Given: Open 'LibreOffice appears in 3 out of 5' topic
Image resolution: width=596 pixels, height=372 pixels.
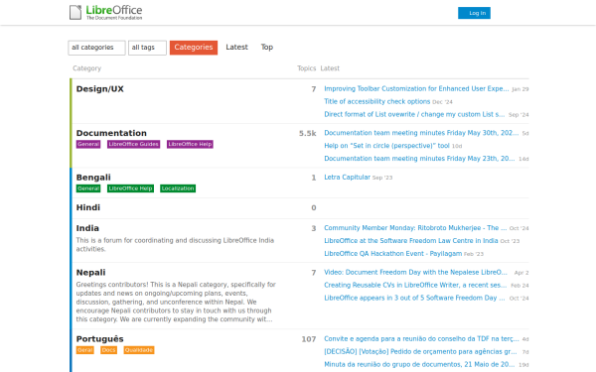Looking at the screenshot, I should tap(414, 298).
